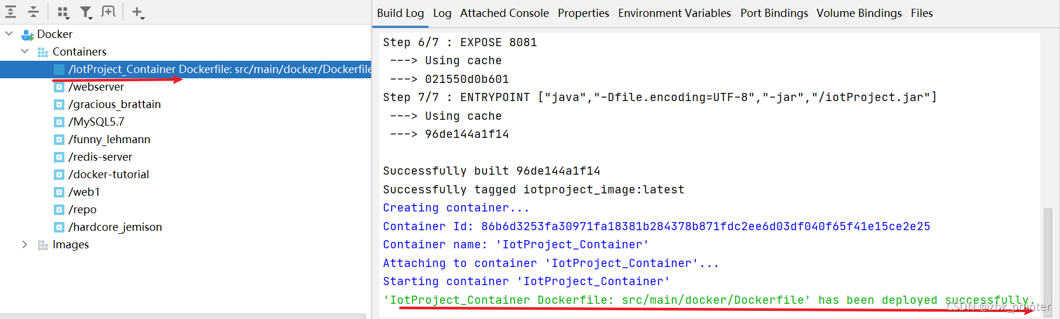This screenshot has width=1060, height=319.
Task: Open the Group By options icon
Action: pyautogui.click(x=63, y=12)
